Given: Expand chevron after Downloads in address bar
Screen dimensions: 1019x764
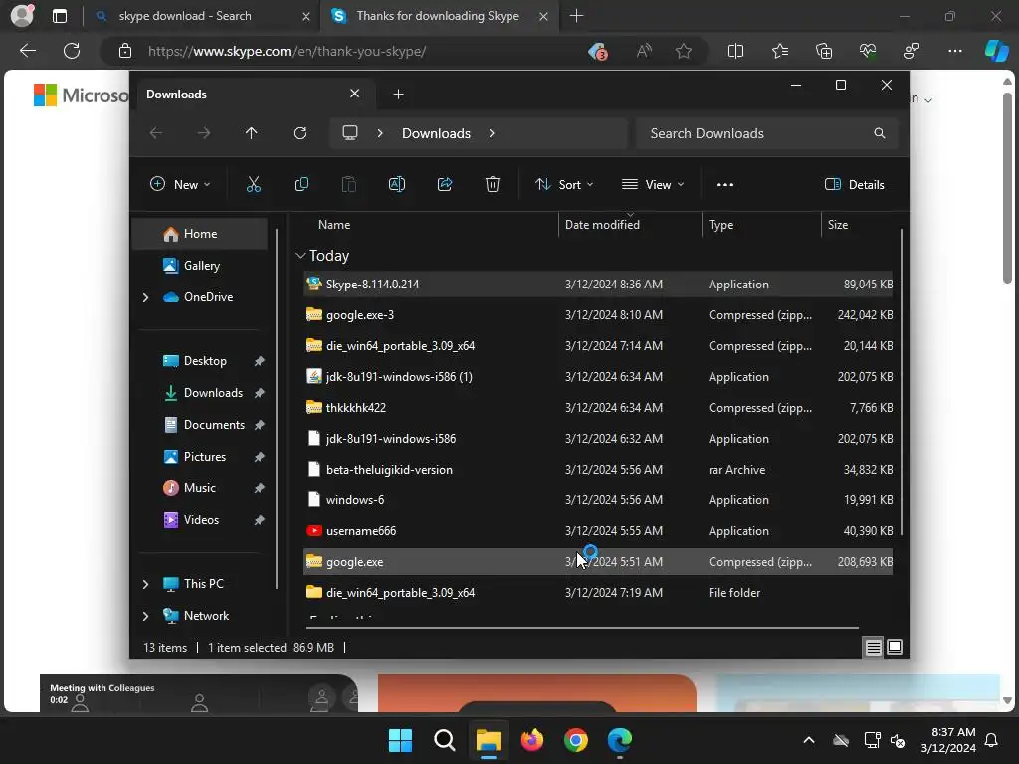Looking at the screenshot, I should click(492, 133).
